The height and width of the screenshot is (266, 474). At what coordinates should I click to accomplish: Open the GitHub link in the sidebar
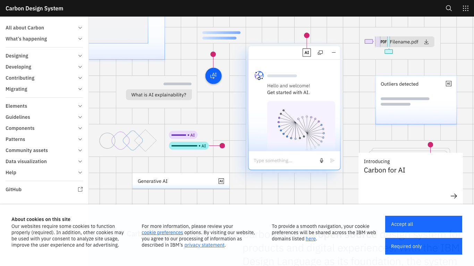pyautogui.click(x=44, y=189)
